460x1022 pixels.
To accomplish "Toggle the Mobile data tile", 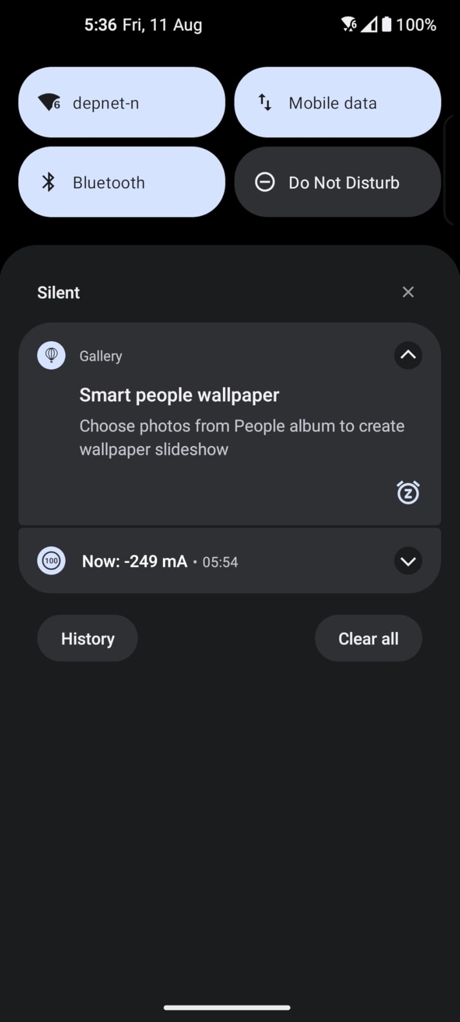I will (337, 102).
